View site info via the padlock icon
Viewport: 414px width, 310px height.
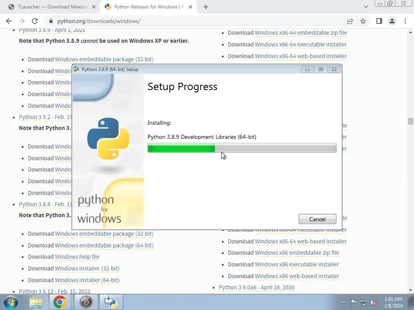(x=51, y=21)
